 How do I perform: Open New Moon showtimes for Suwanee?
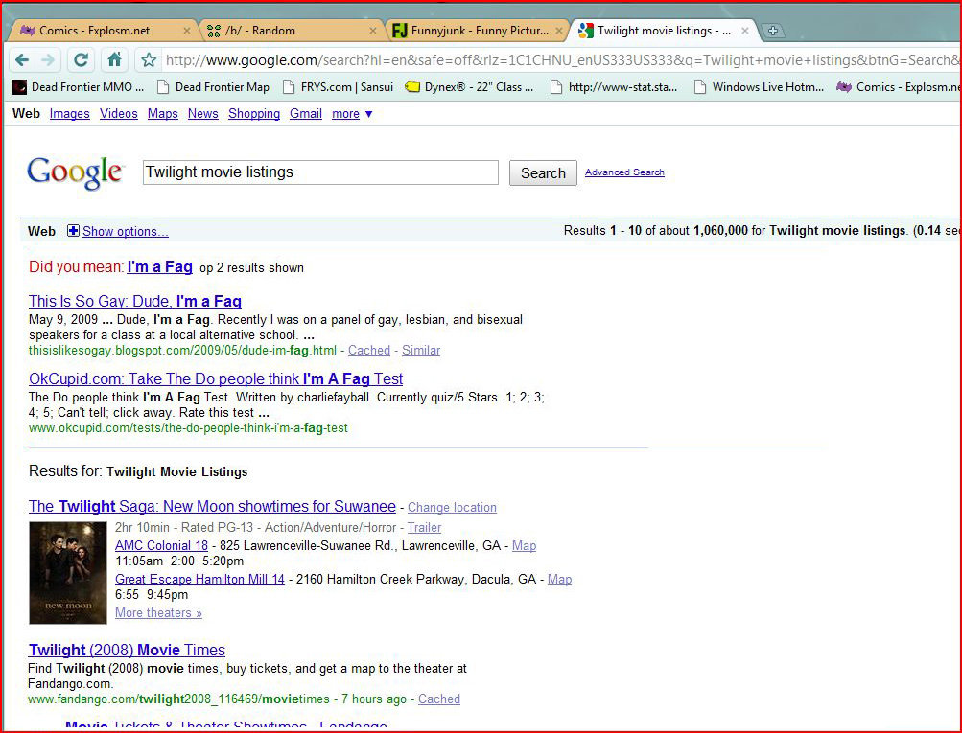[x=212, y=506]
